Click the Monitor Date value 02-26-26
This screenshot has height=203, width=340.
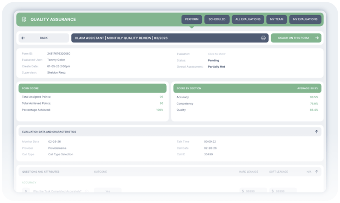[x=54, y=142]
